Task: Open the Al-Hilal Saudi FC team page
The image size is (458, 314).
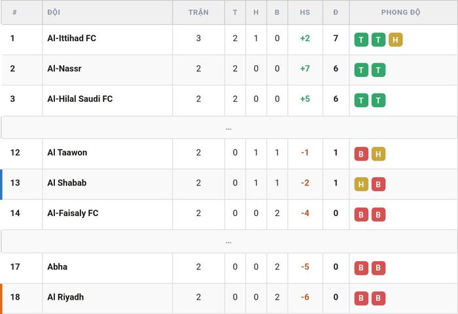Action: click(80, 99)
